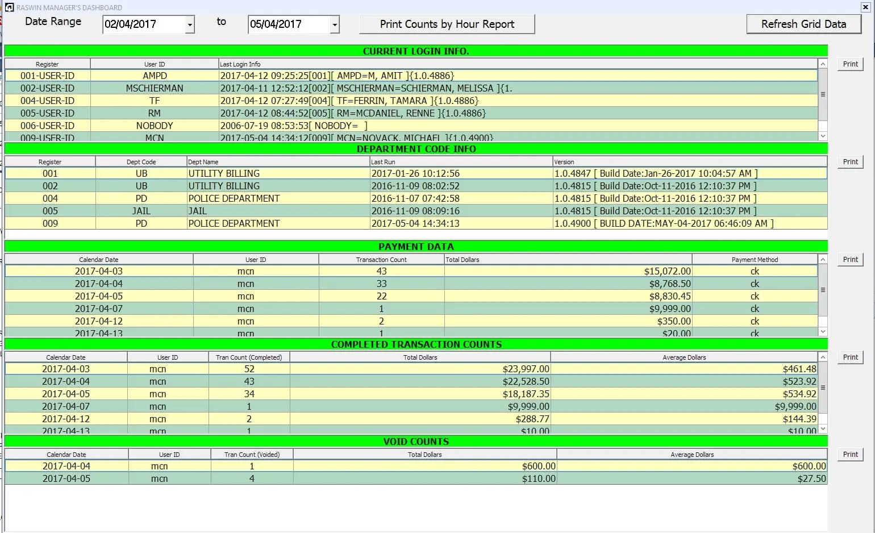Print the Payment Data grid
The image size is (875, 533).
point(851,259)
